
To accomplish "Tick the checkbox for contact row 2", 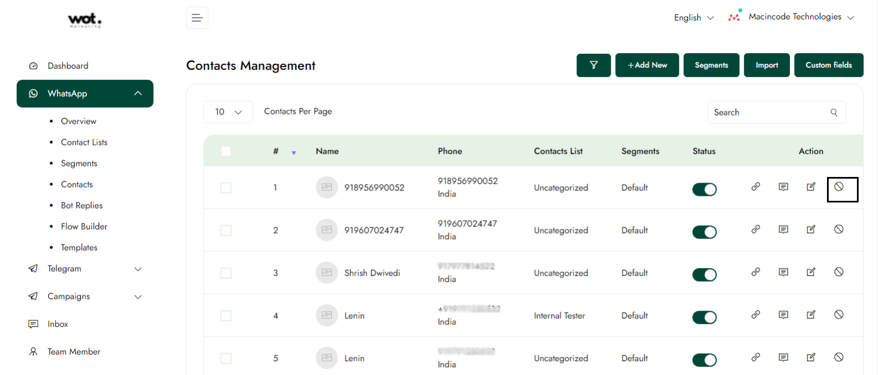I will click(x=226, y=230).
